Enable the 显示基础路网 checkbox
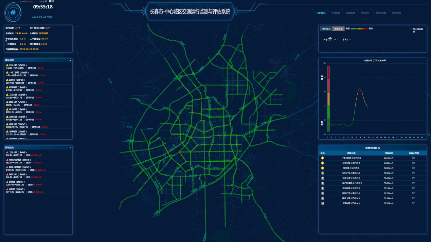The width and height of the screenshot is (431, 242). [x=411, y=29]
